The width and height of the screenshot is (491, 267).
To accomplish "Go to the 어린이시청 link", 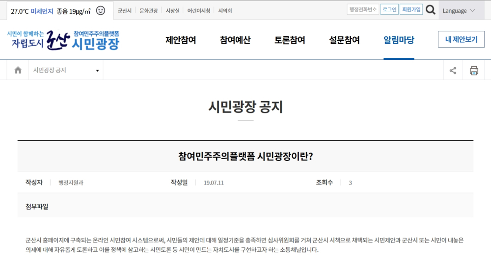I will click(199, 10).
